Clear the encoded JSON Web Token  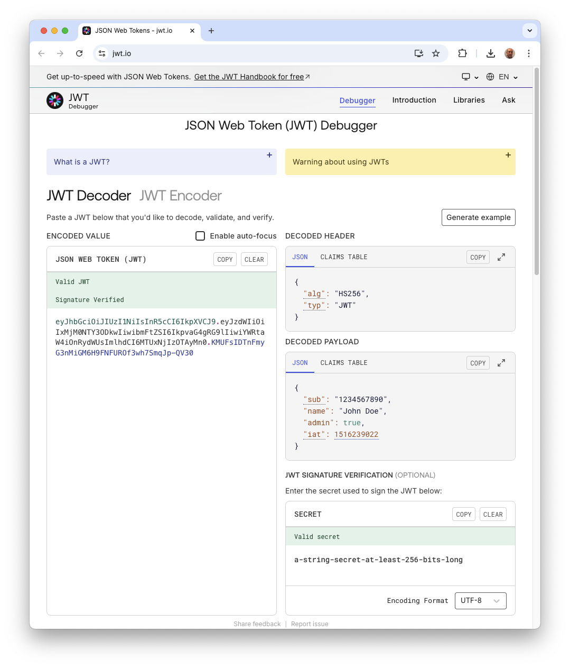[254, 260]
